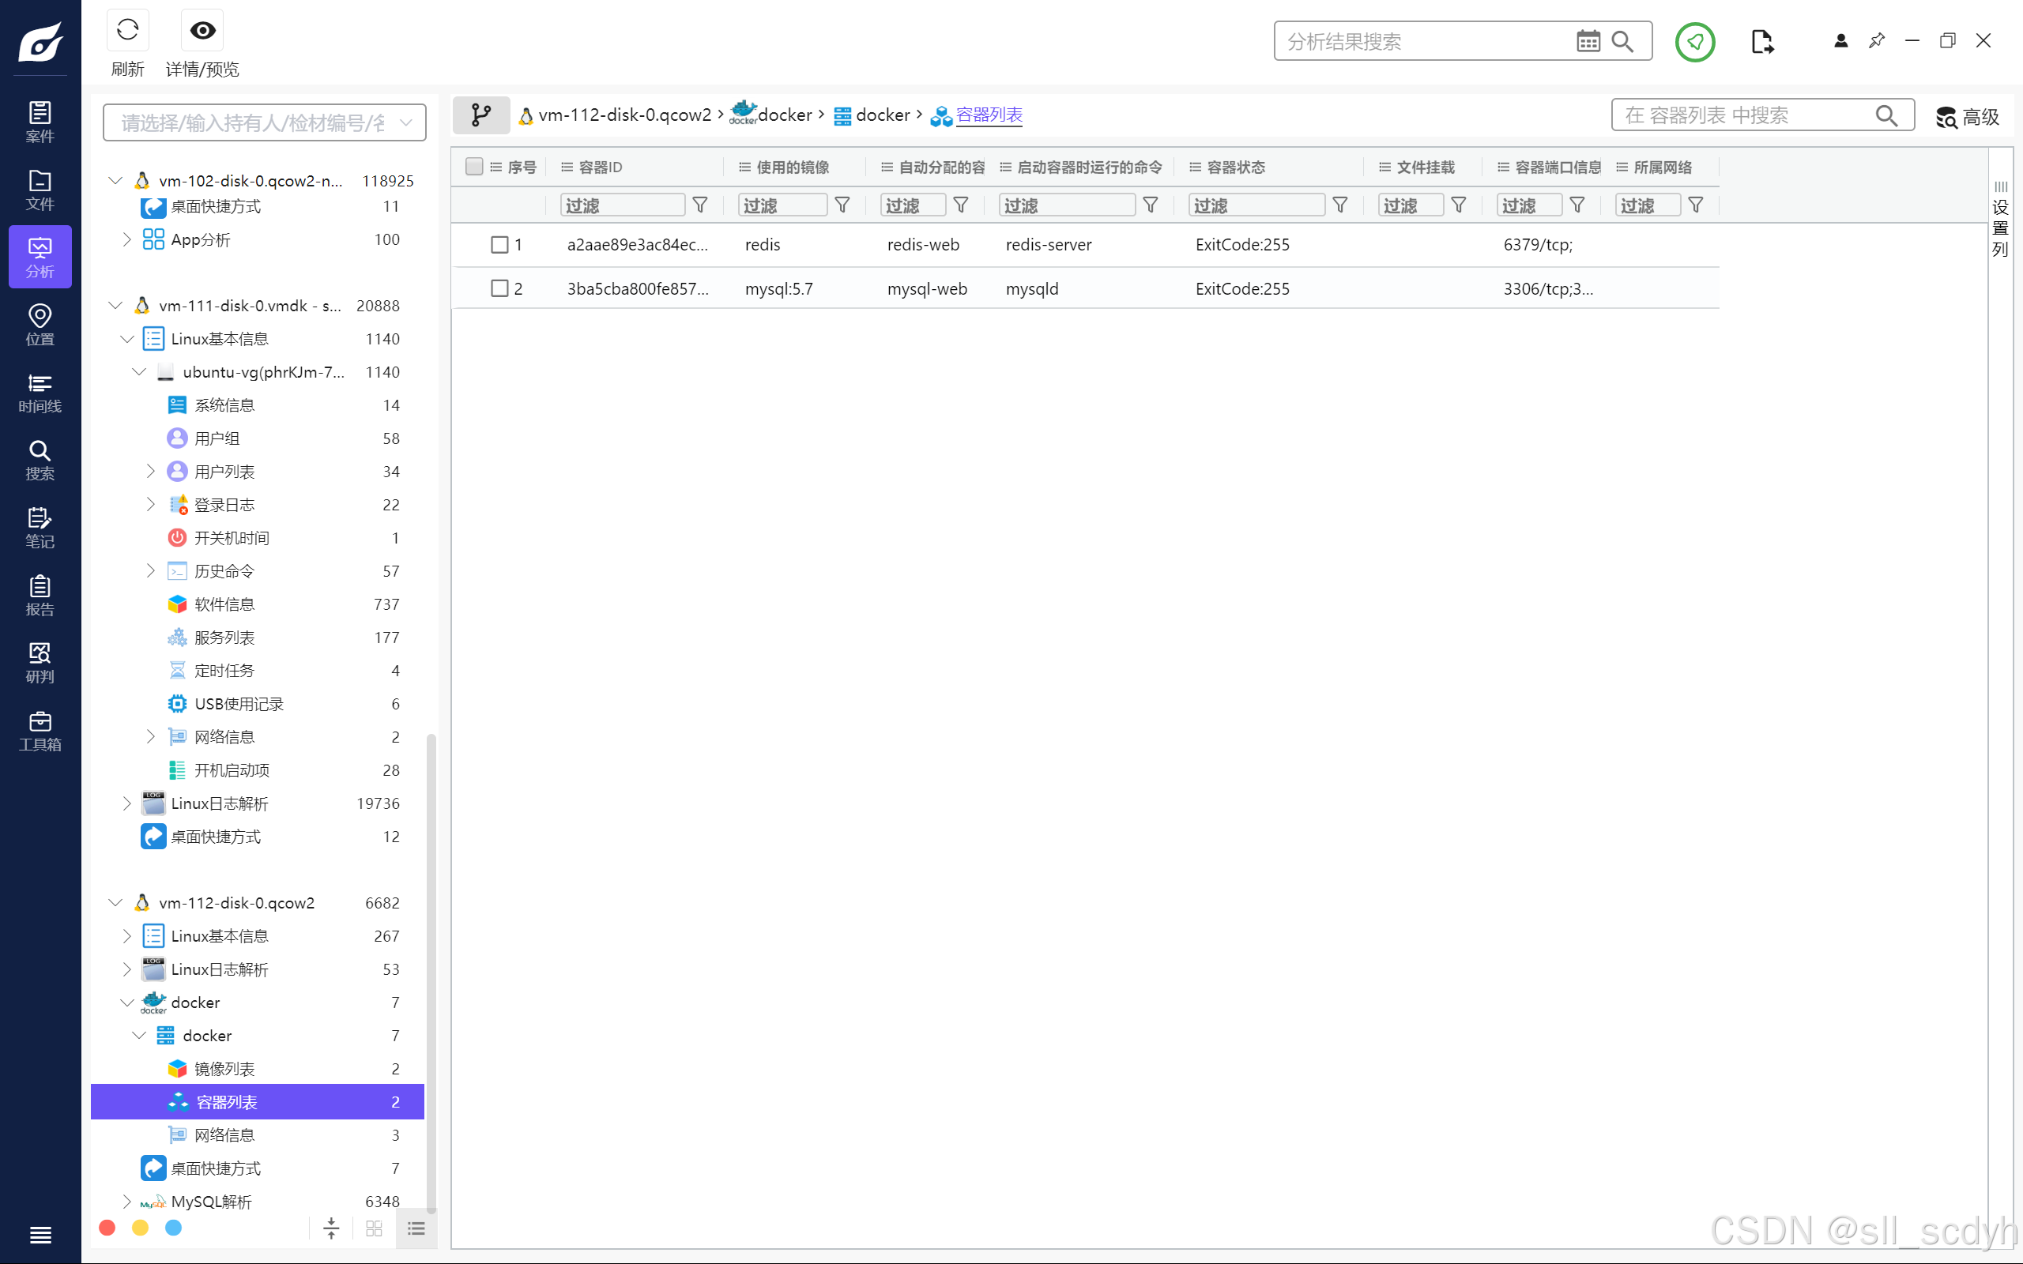This screenshot has width=2023, height=1264.
Task: Open the 工具箱 toolbox sidebar icon
Action: coord(40,730)
